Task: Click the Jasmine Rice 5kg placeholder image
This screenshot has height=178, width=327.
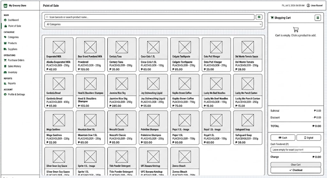Action: click(x=122, y=83)
